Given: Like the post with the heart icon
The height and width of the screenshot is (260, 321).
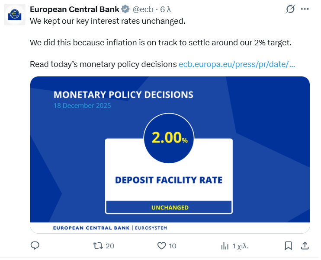Looking at the screenshot, I should coord(161,246).
